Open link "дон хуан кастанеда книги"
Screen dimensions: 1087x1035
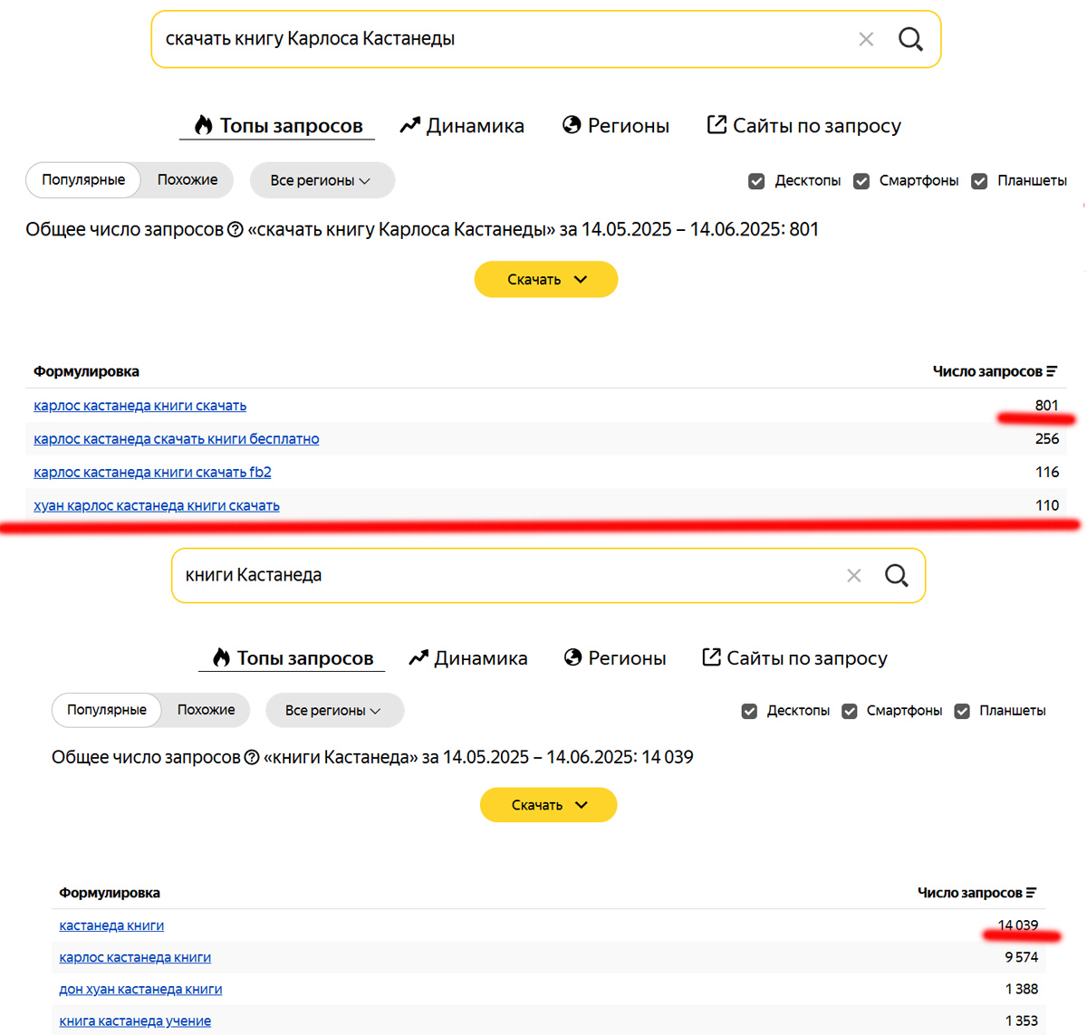pos(140,990)
